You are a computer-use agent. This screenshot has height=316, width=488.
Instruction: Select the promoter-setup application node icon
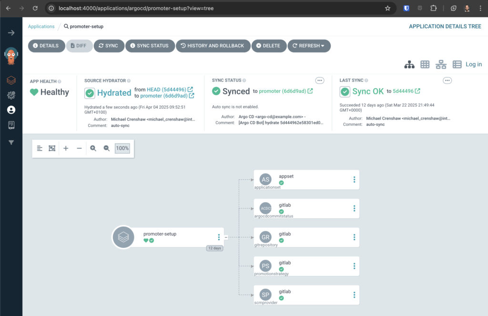pyautogui.click(x=123, y=237)
